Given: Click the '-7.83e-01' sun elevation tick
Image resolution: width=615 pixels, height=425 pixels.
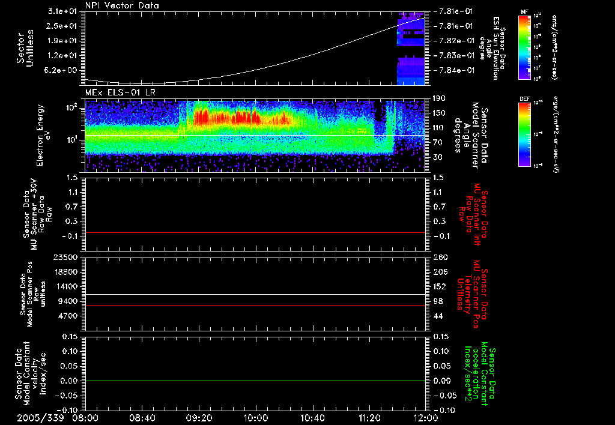Looking at the screenshot, I should [x=454, y=56].
